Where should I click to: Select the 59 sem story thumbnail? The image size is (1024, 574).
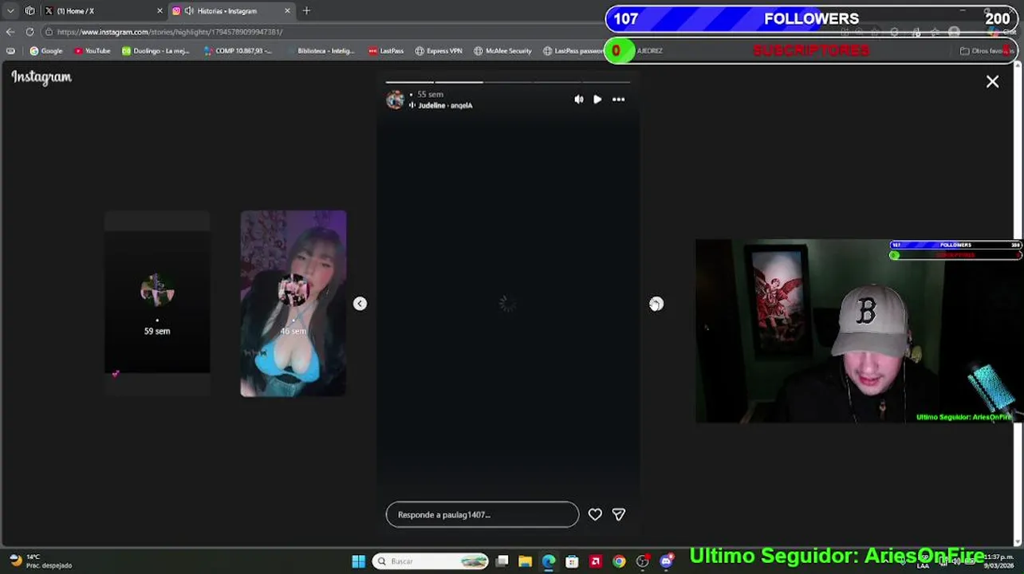(157, 303)
